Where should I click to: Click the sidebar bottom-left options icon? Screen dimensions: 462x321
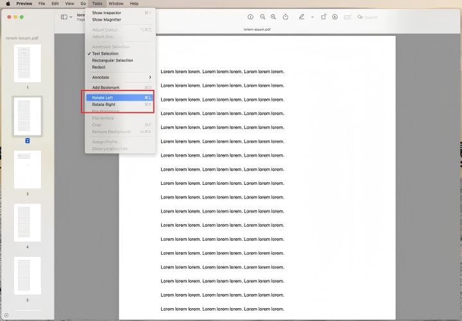pos(6,315)
